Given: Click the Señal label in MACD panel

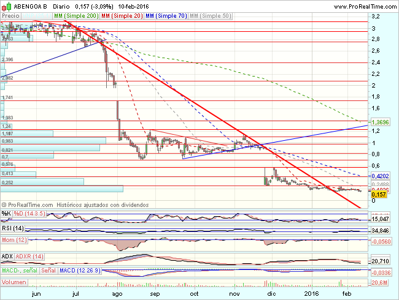Looking at the screenshot, I should [48, 271].
